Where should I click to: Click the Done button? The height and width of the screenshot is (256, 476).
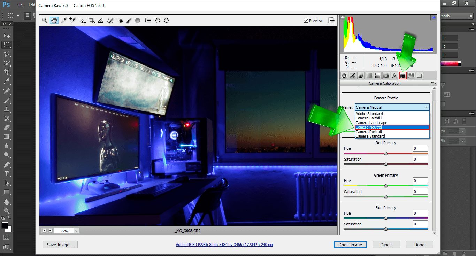tap(419, 245)
